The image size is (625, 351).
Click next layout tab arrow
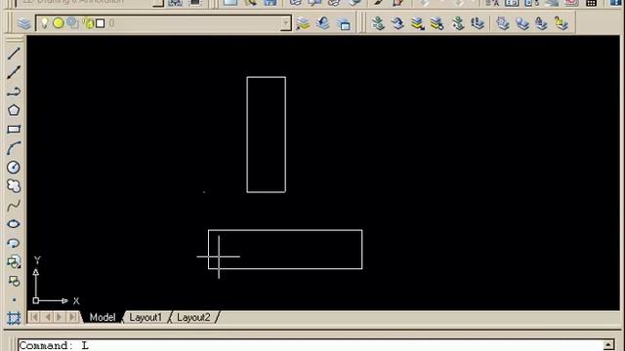click(60, 317)
